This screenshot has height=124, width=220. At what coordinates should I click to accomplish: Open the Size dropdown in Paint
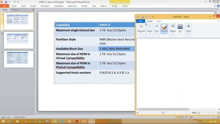tap(180, 29)
